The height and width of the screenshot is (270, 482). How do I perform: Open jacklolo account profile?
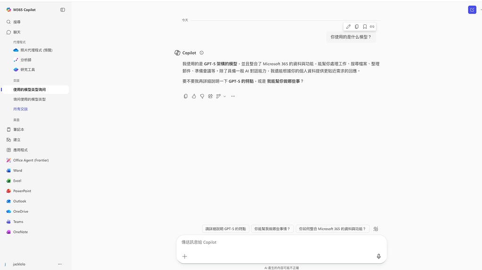click(x=19, y=264)
